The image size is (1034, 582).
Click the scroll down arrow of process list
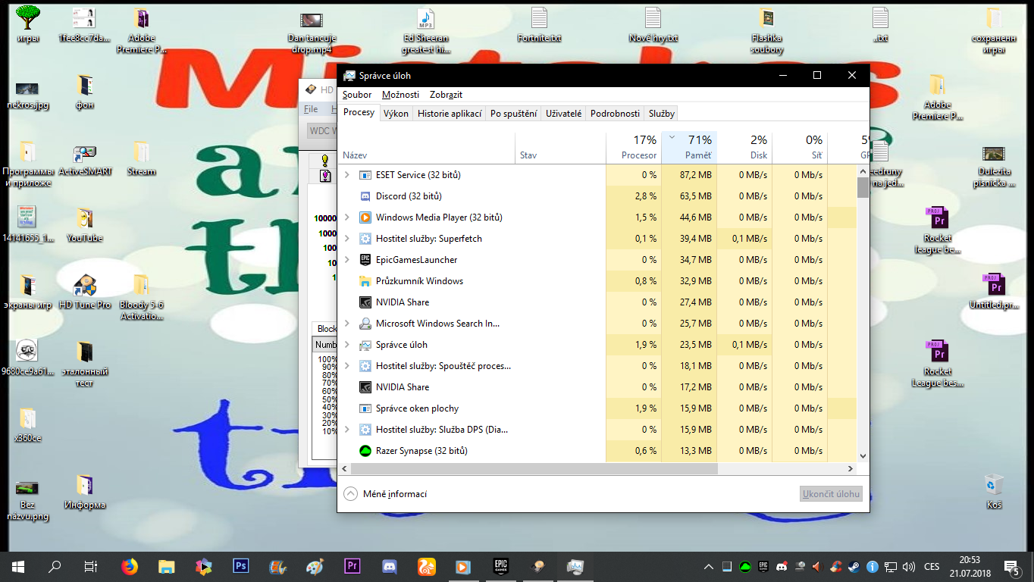point(863,456)
